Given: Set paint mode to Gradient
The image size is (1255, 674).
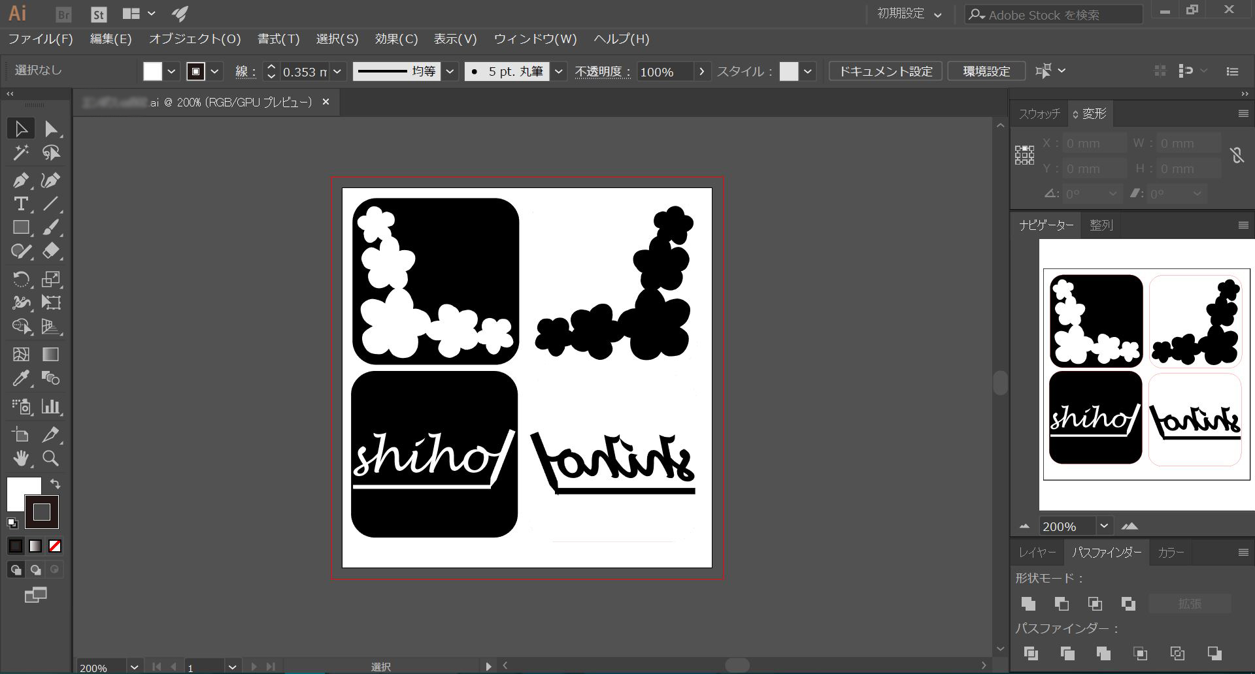Looking at the screenshot, I should 35,546.
